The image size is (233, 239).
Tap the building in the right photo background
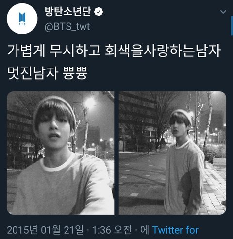pos(137,117)
